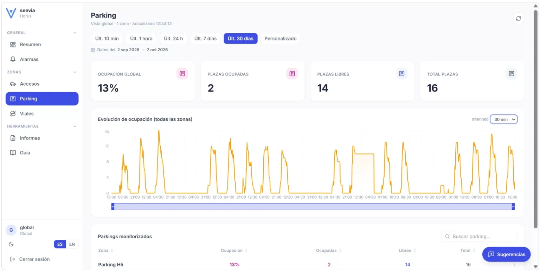The height and width of the screenshot is (271, 540).
Task: Click the seevia logo icon
Action: click(x=11, y=13)
